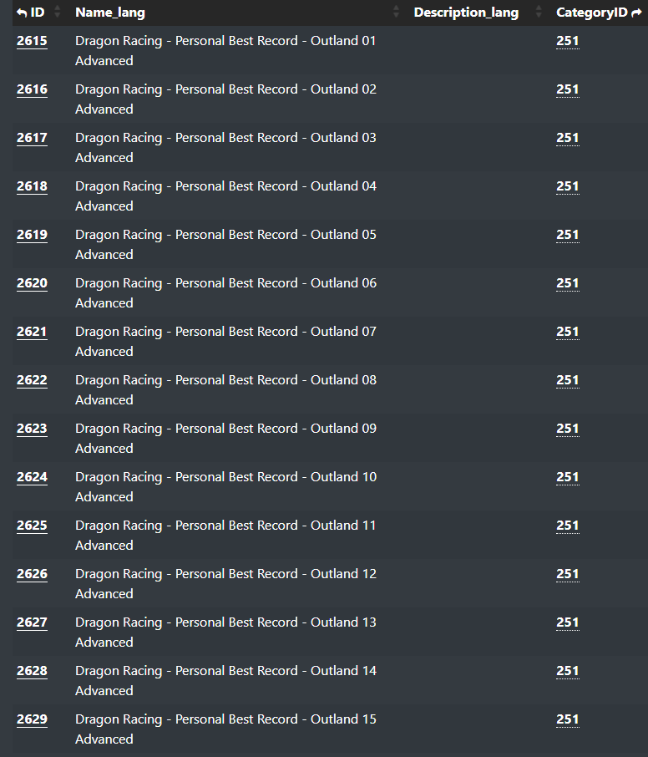Click the reply arrow icon beside ID

[22, 13]
